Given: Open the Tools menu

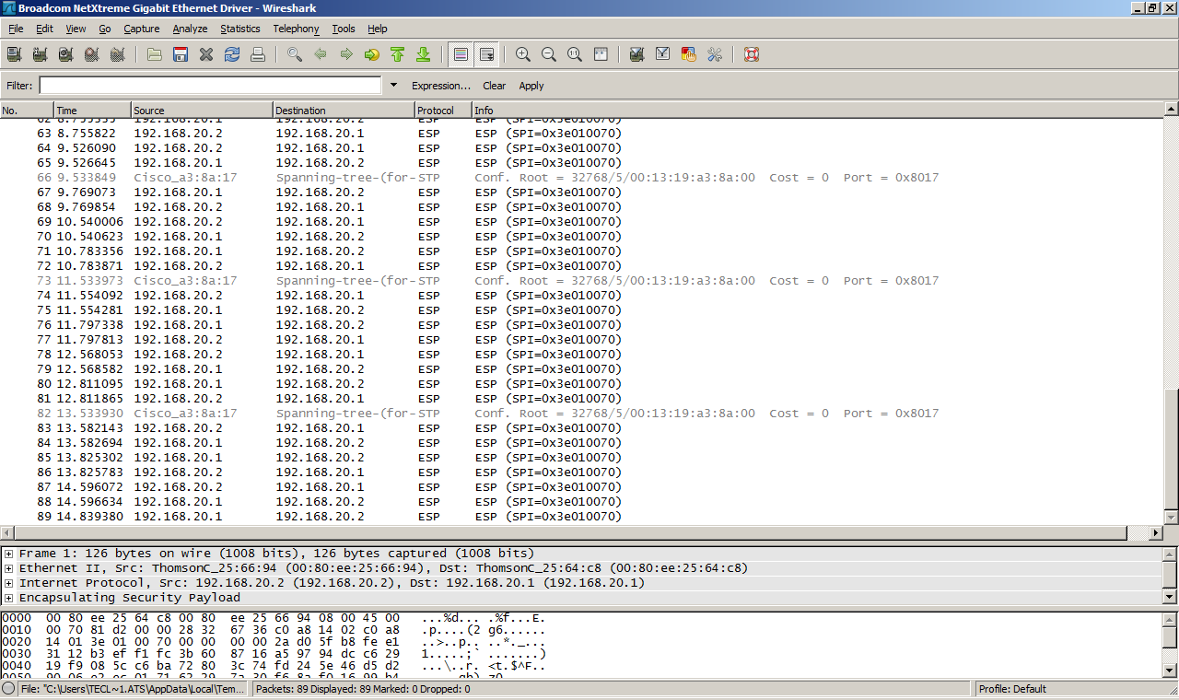Looking at the screenshot, I should pos(344,29).
